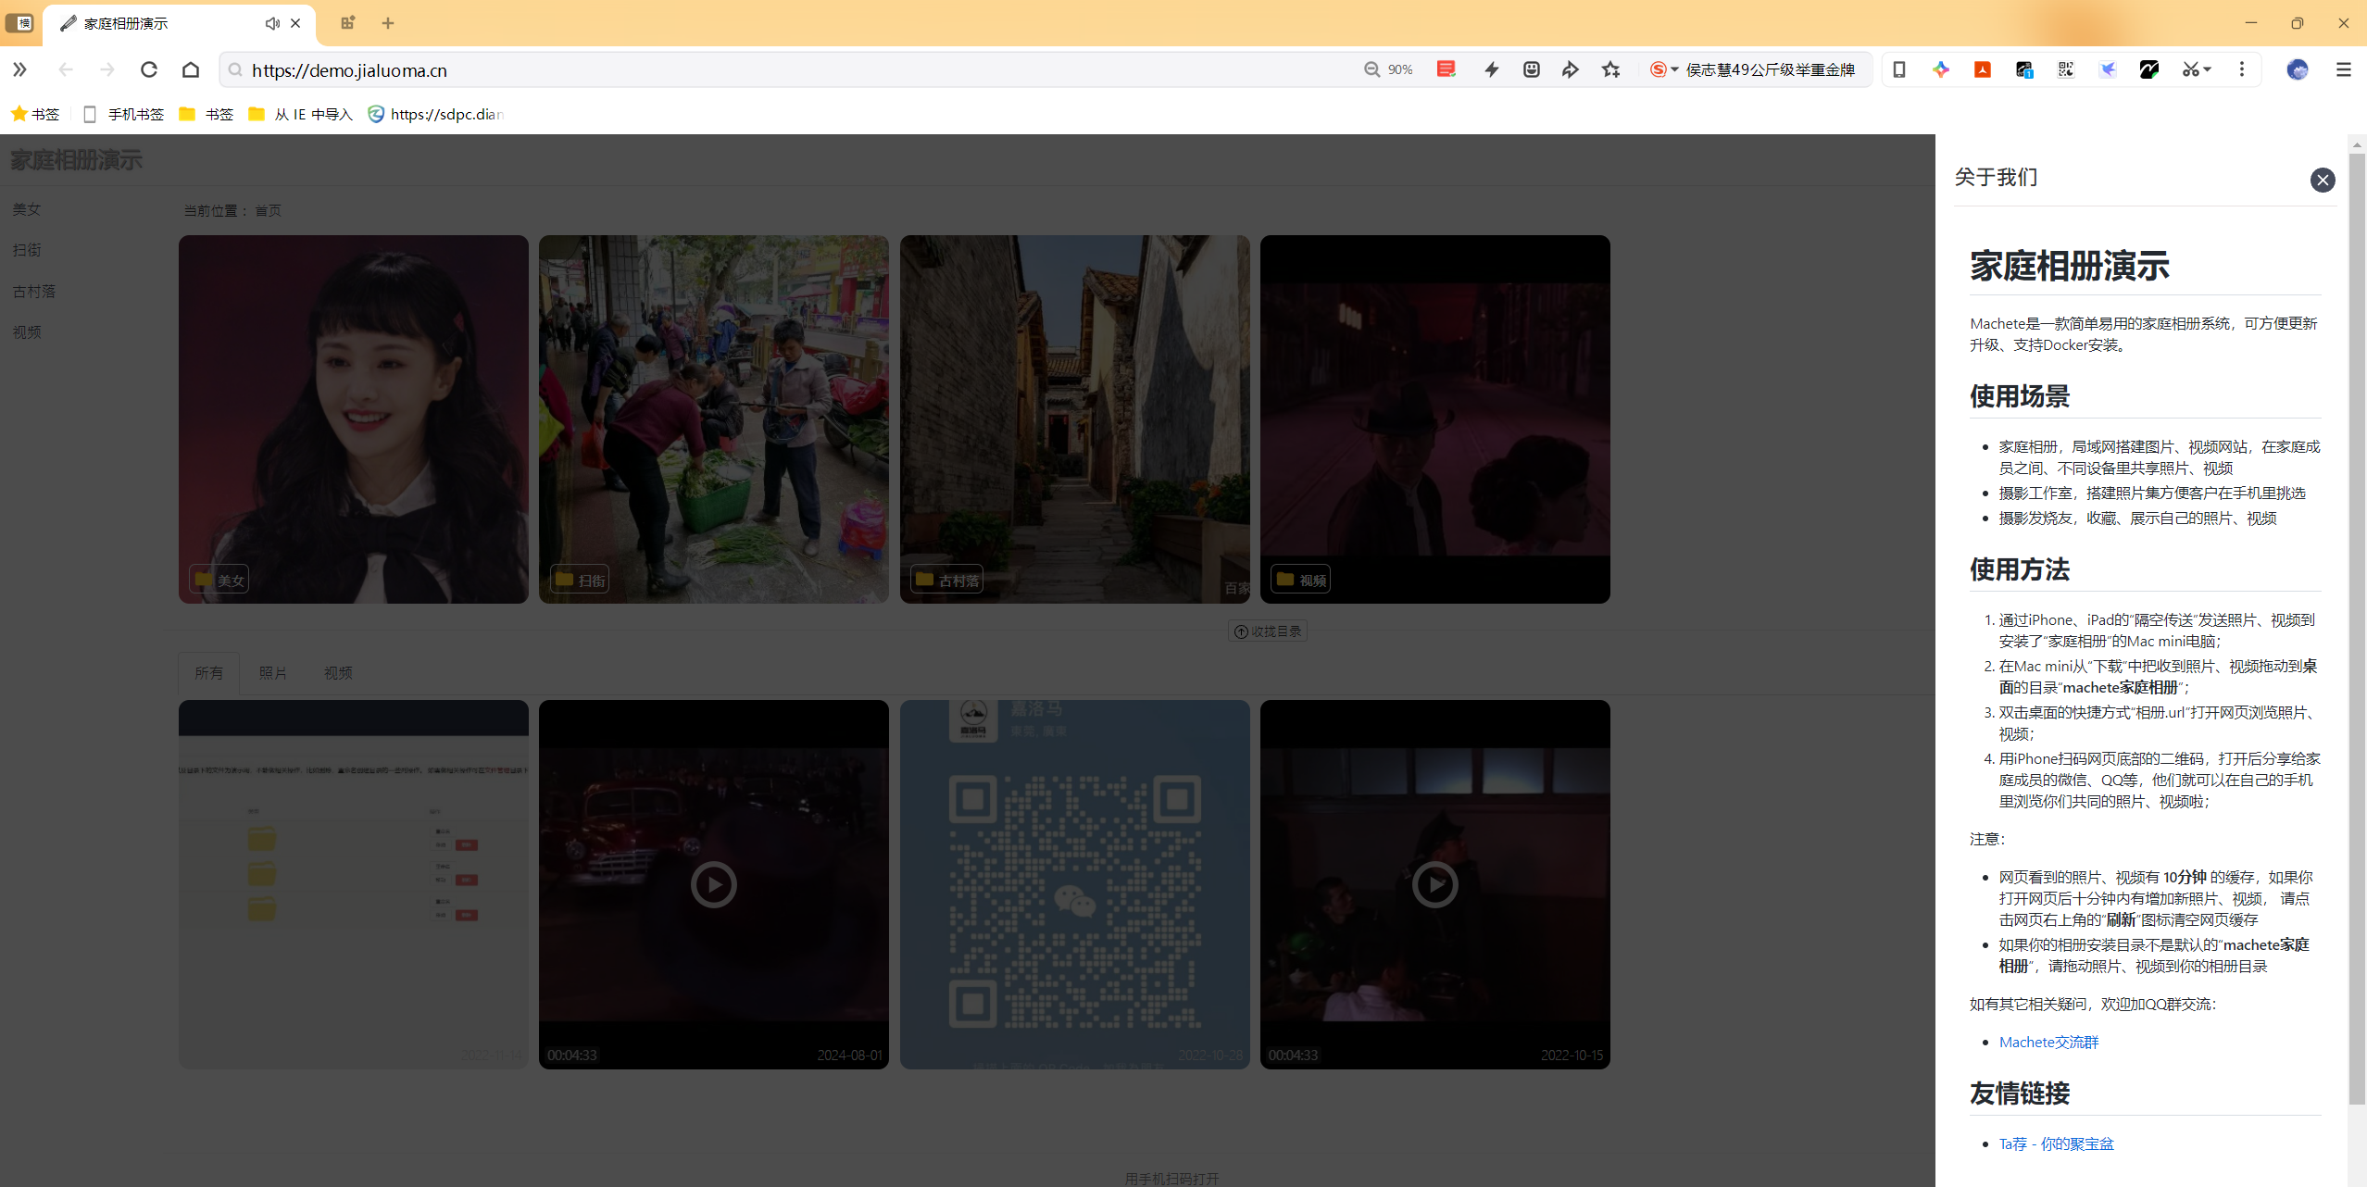2367x1187 pixels.
Task: Click the QR code extension icon
Action: pyautogui.click(x=2066, y=69)
